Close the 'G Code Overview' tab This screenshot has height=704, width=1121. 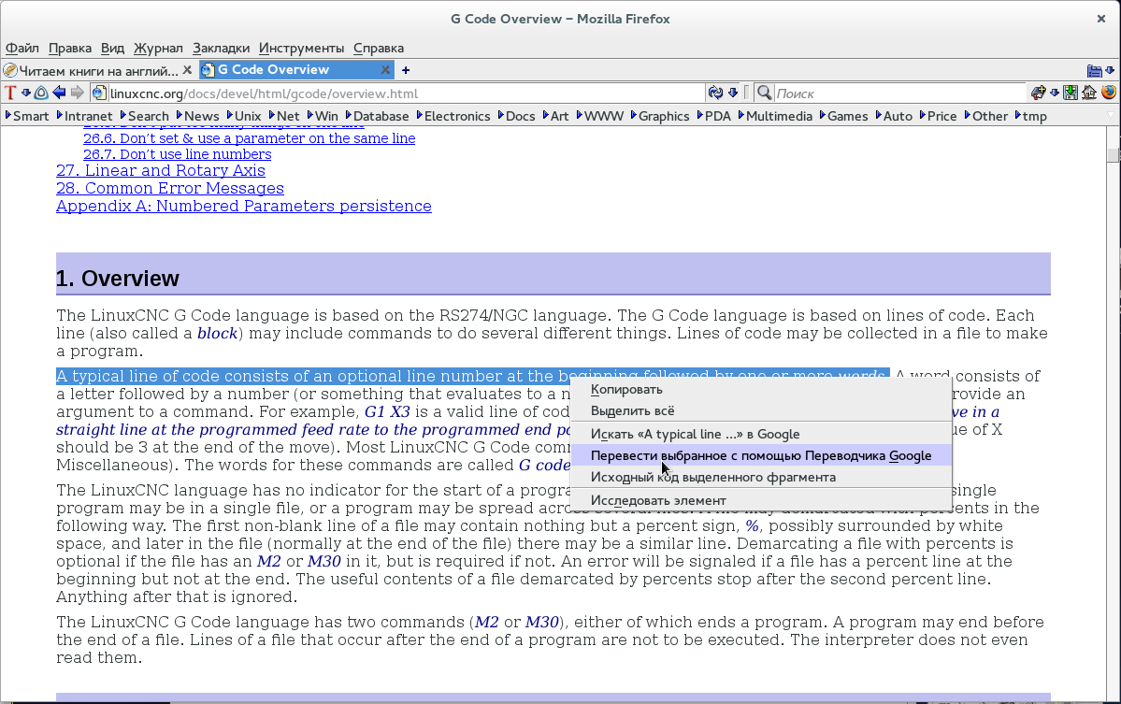click(385, 70)
